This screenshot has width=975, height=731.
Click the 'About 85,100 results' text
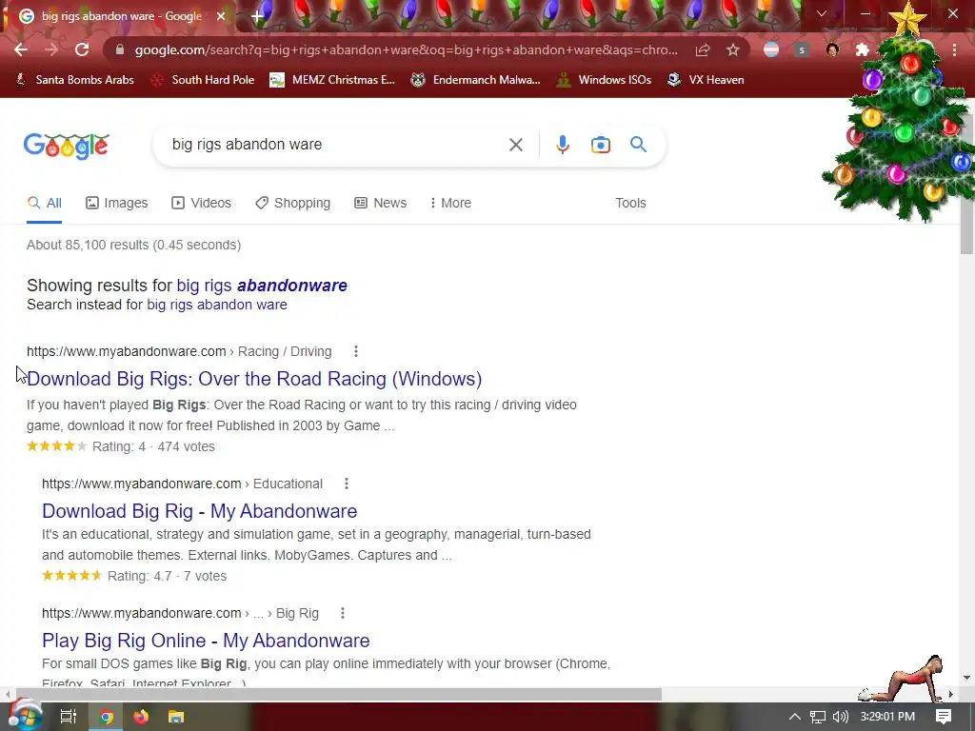click(133, 245)
